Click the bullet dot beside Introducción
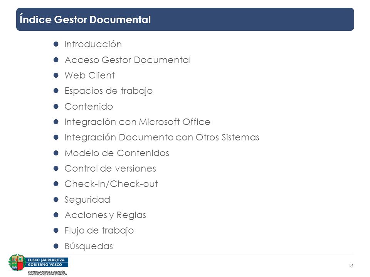Viewport: 370px width, 277px height. coord(56,44)
